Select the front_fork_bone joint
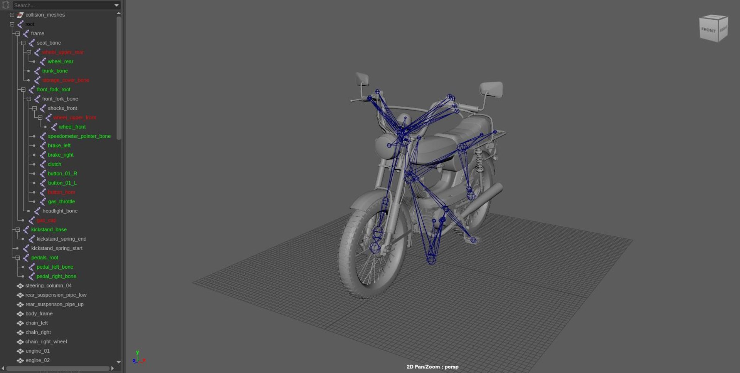Image resolution: width=740 pixels, height=373 pixels. 60,99
